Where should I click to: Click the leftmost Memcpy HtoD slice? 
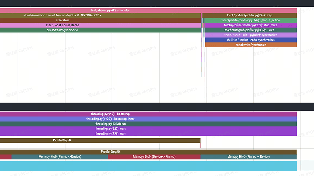pos(60,157)
